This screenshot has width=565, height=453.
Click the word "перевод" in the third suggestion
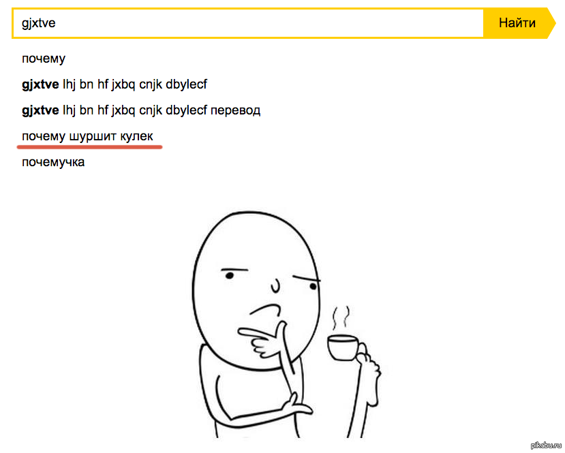point(235,110)
